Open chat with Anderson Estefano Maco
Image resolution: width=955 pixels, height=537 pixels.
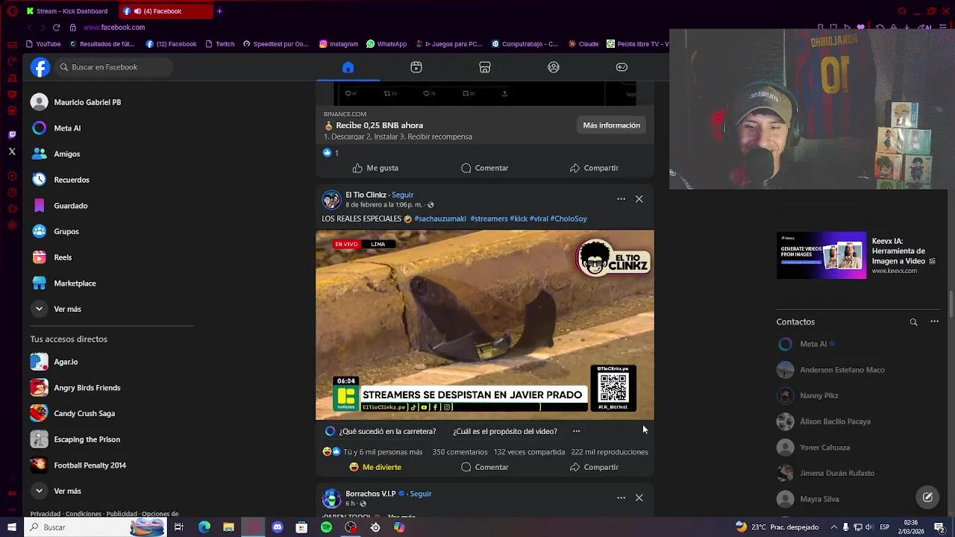[831, 370]
